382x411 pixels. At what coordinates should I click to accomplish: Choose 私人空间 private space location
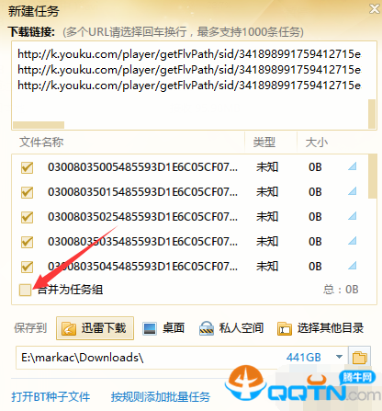[x=231, y=328]
